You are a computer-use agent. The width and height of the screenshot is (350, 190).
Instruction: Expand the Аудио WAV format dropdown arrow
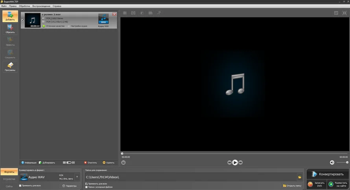[x=77, y=177]
